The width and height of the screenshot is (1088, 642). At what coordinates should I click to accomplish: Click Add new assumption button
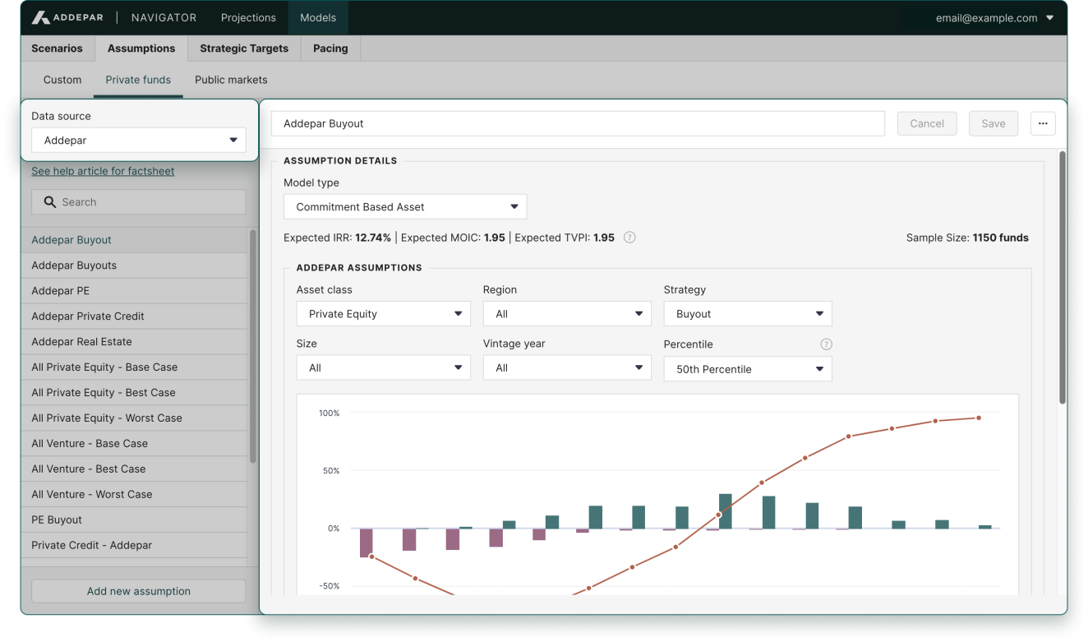click(x=138, y=591)
